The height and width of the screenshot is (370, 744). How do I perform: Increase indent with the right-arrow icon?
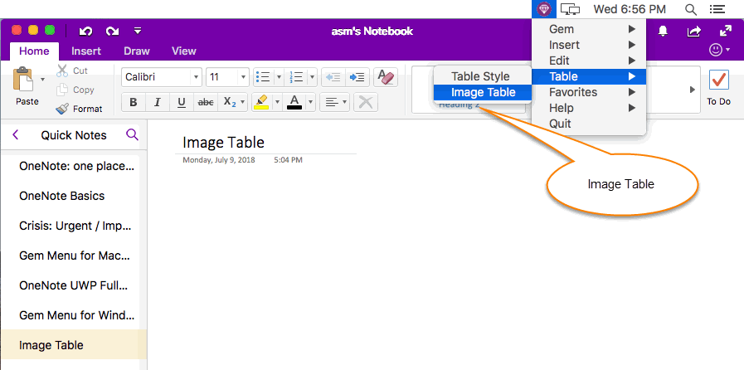[357, 77]
